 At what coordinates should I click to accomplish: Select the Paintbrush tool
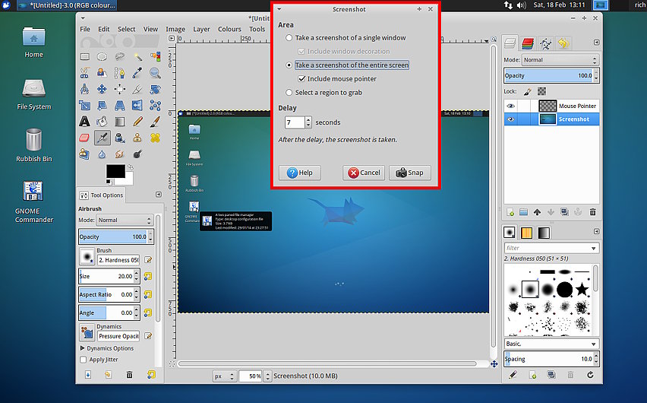click(155, 122)
